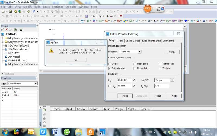
Task: Expand the first May twenty seven folder
Action: click(2, 38)
